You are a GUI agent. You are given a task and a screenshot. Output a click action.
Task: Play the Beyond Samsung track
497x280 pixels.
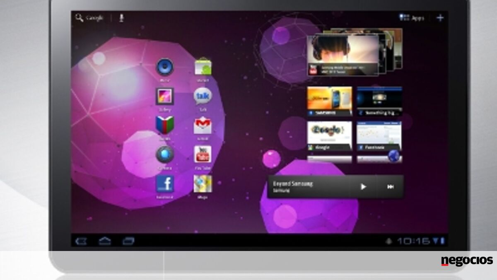[363, 187]
